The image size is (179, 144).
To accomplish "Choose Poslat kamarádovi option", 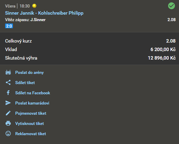I will pyautogui.click(x=32, y=103).
